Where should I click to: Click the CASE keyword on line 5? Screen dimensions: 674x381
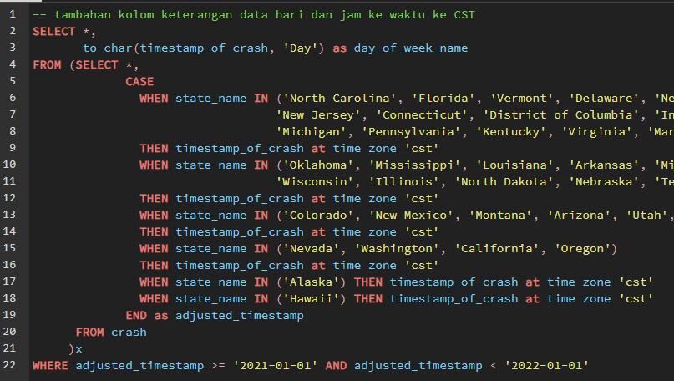(139, 81)
